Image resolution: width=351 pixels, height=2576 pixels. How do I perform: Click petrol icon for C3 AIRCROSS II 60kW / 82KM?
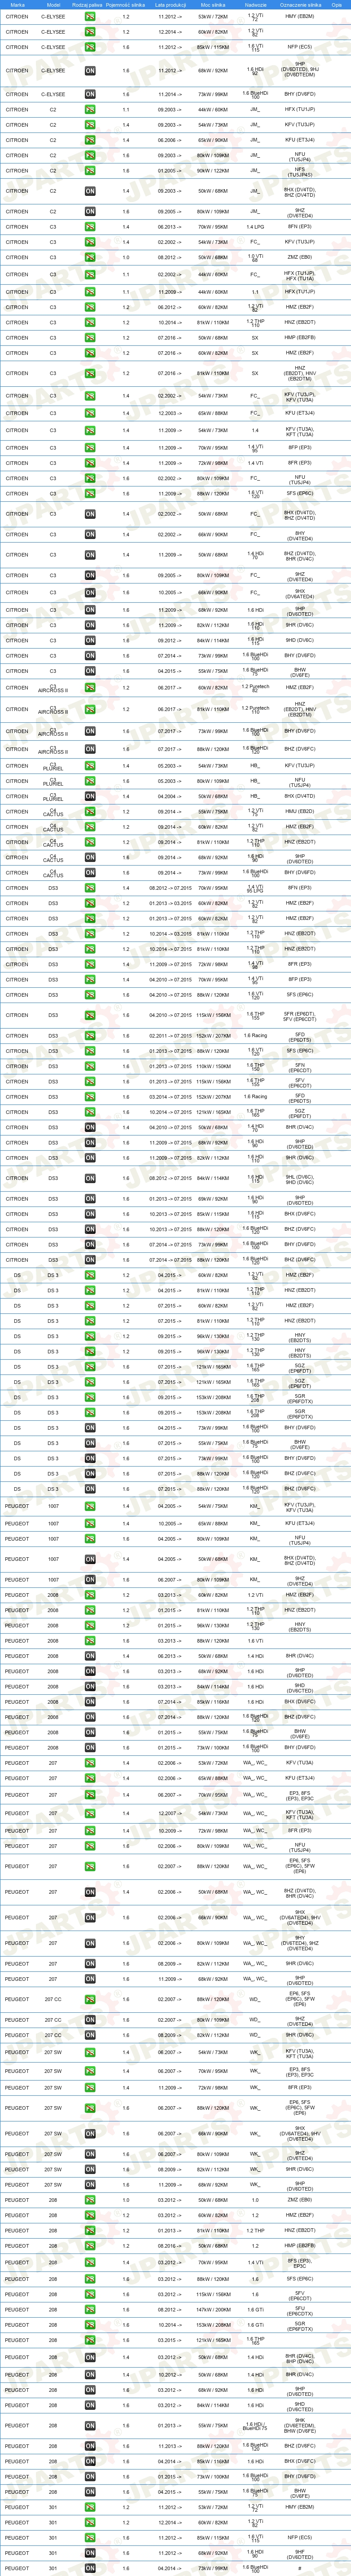click(90, 688)
